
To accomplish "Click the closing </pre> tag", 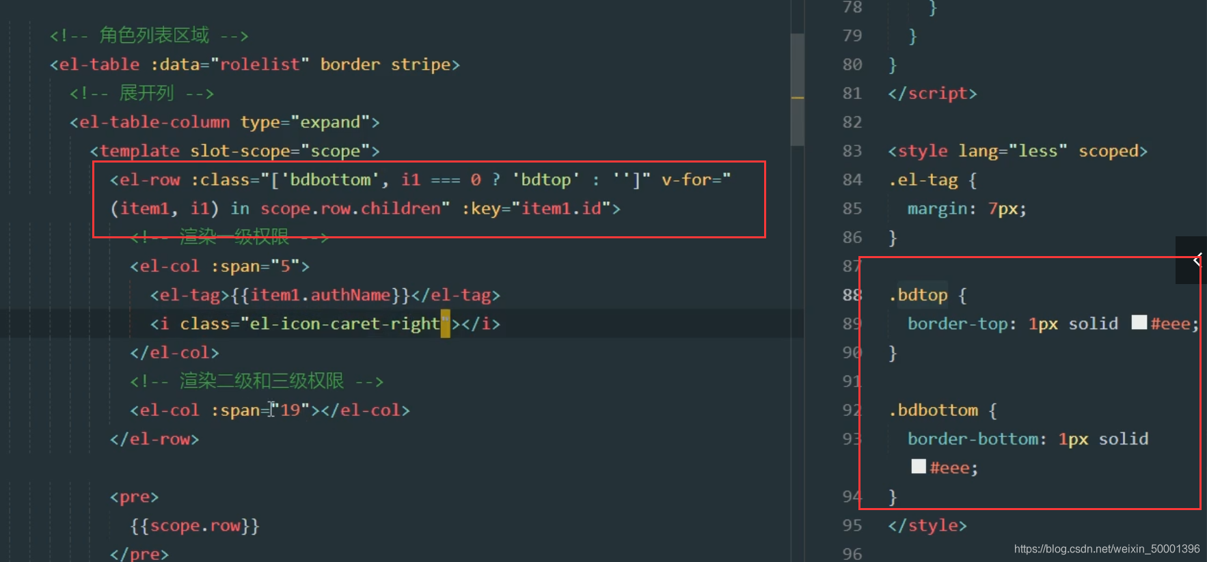I will [139, 554].
